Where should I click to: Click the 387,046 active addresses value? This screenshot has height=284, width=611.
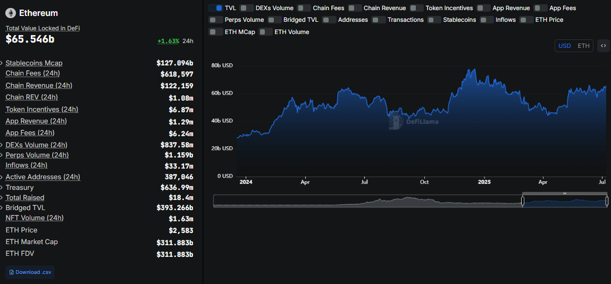pyautogui.click(x=179, y=177)
